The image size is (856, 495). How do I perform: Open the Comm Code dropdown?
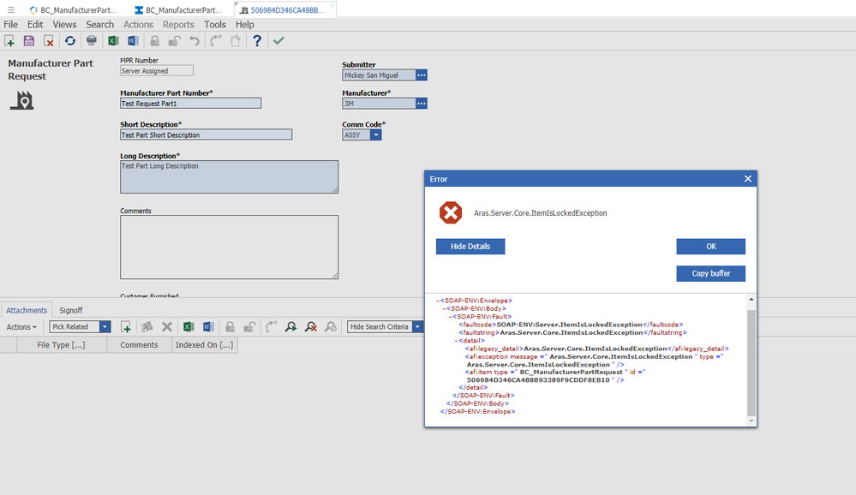pos(376,135)
